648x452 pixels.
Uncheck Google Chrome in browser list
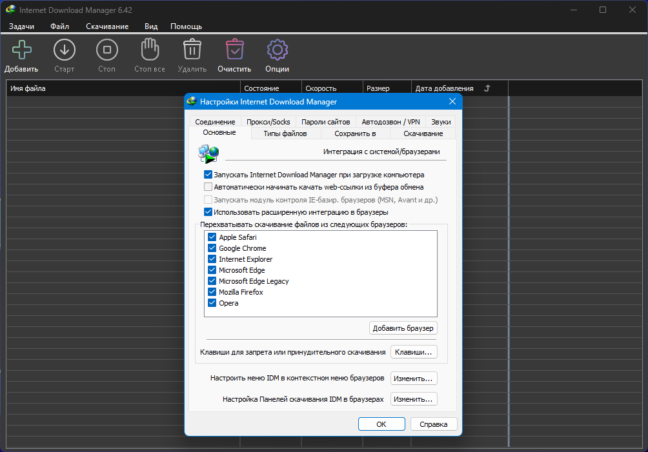(212, 248)
